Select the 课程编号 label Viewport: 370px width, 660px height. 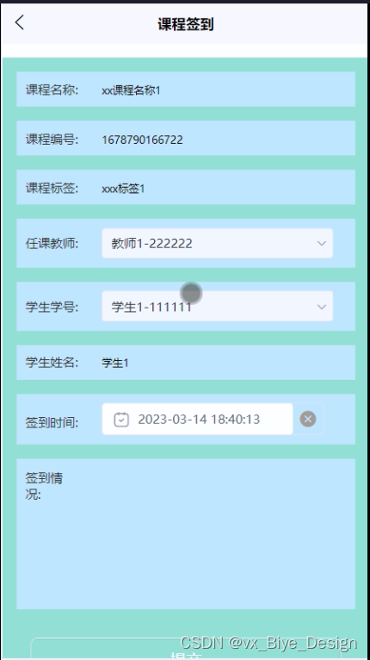pyautogui.click(x=52, y=140)
